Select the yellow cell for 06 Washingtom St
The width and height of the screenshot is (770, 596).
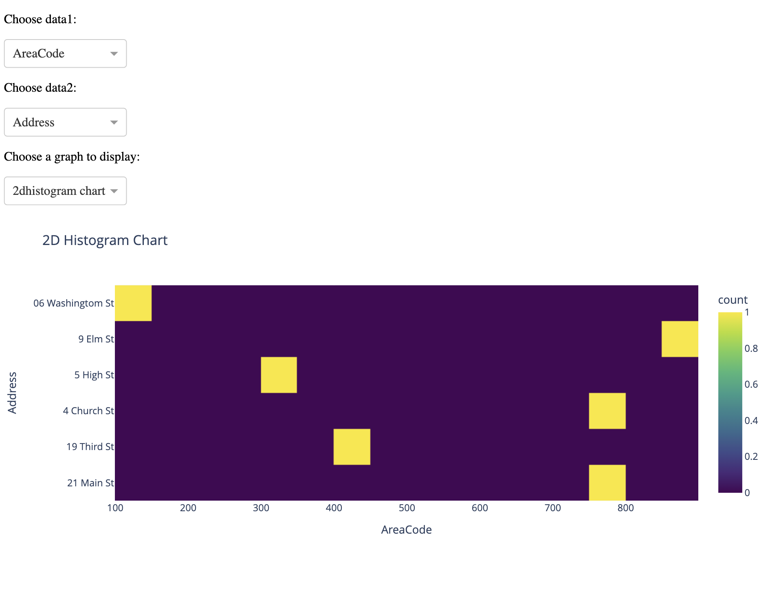tap(133, 303)
